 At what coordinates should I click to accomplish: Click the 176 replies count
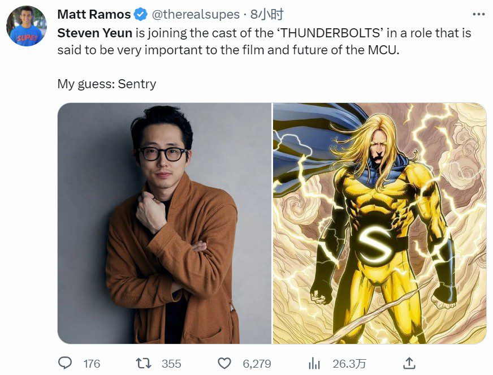(x=92, y=364)
